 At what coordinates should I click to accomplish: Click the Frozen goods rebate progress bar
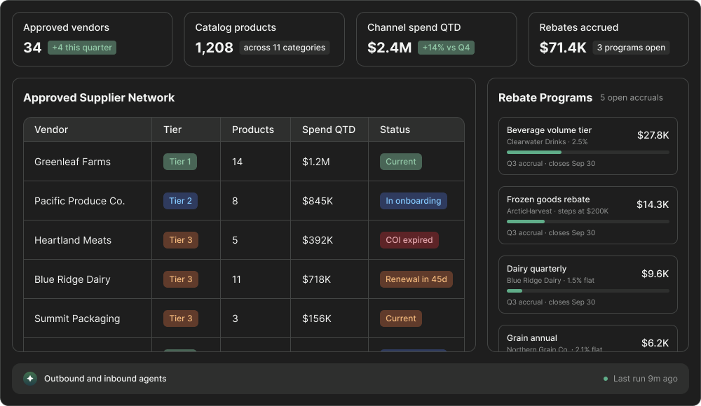(587, 221)
